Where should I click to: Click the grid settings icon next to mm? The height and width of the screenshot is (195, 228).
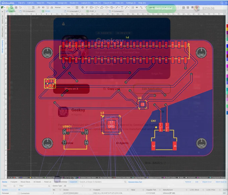pos(77,7)
